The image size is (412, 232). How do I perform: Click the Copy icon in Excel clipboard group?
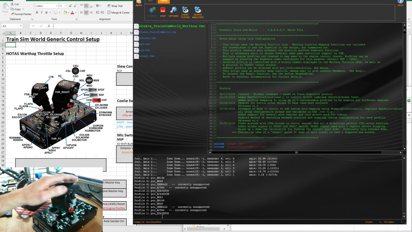[x=12, y=9]
